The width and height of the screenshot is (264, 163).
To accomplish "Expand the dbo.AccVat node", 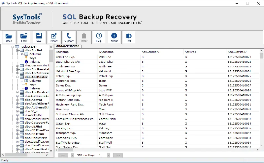I will [x=17, y=100].
